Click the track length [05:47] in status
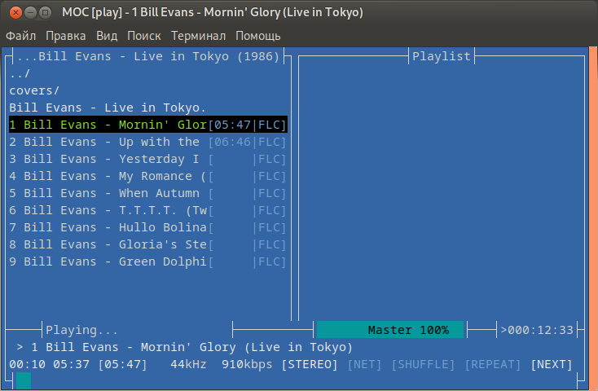 point(122,364)
